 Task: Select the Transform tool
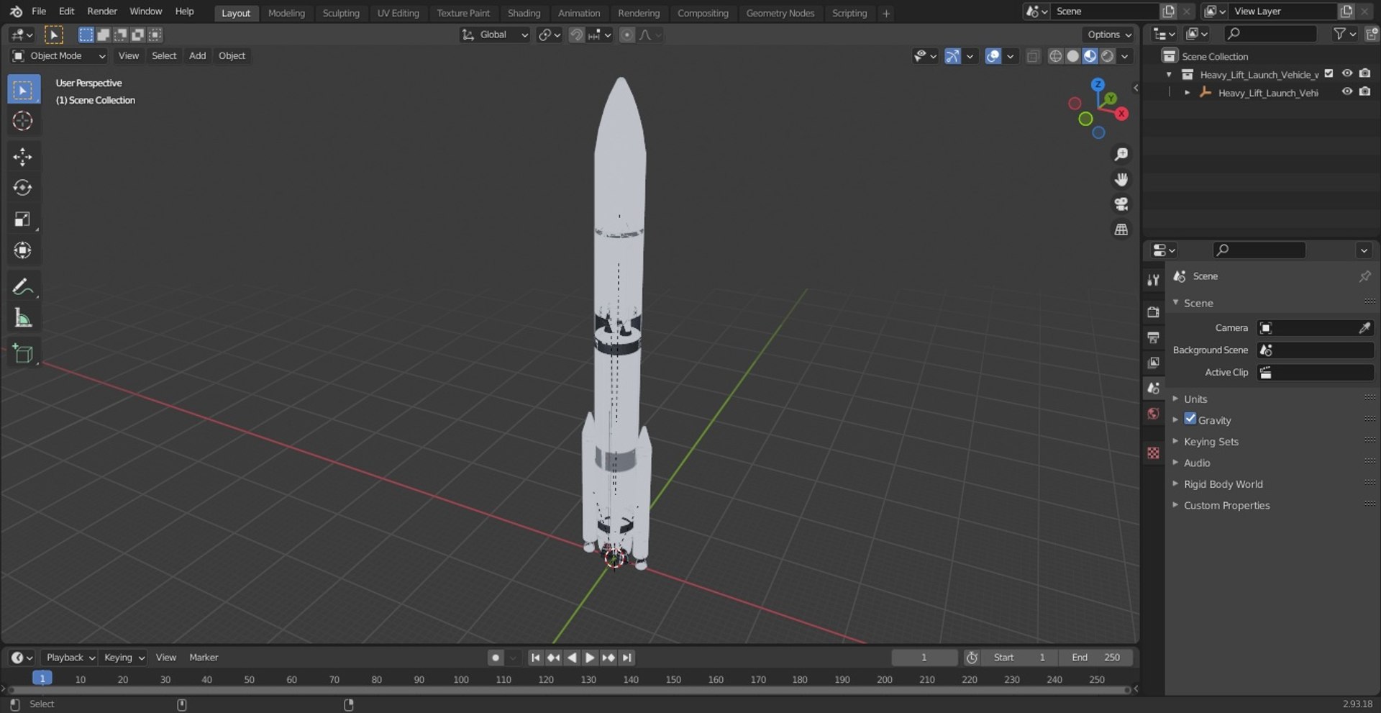click(23, 250)
